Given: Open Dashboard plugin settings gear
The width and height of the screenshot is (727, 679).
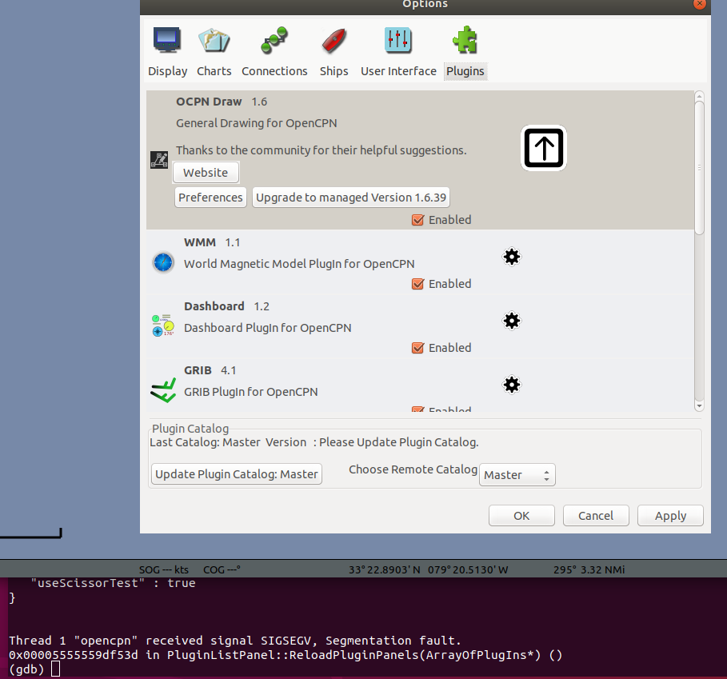Looking at the screenshot, I should [x=511, y=321].
